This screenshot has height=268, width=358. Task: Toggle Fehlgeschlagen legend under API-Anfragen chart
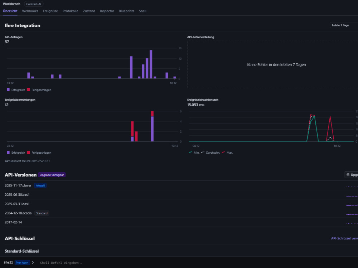[39, 90]
